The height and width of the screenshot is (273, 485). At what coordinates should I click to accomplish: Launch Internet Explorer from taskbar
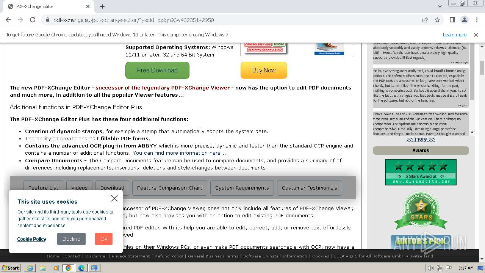30,268
